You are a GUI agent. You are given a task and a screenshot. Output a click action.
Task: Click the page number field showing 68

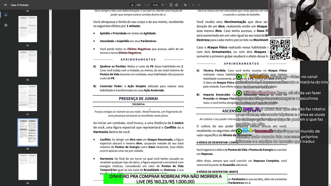[132, 5]
